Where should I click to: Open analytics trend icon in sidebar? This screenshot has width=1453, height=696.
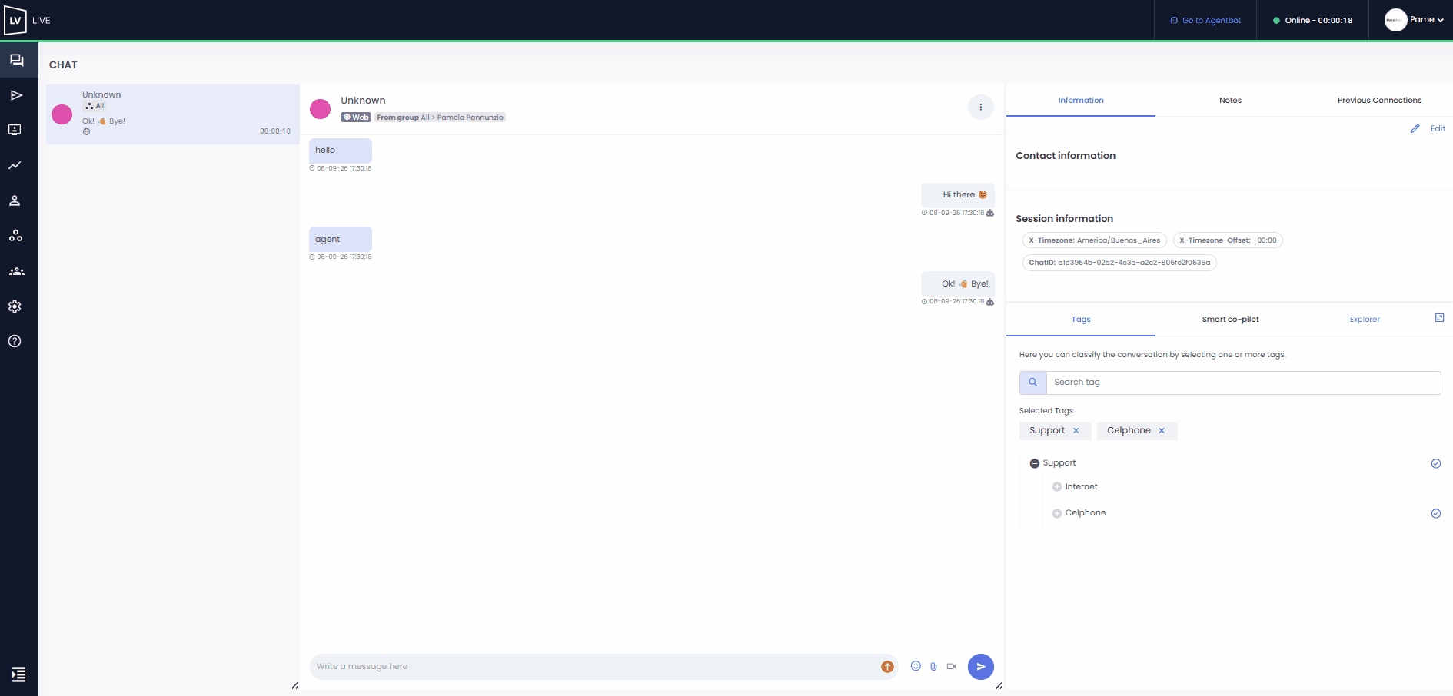[x=15, y=165]
